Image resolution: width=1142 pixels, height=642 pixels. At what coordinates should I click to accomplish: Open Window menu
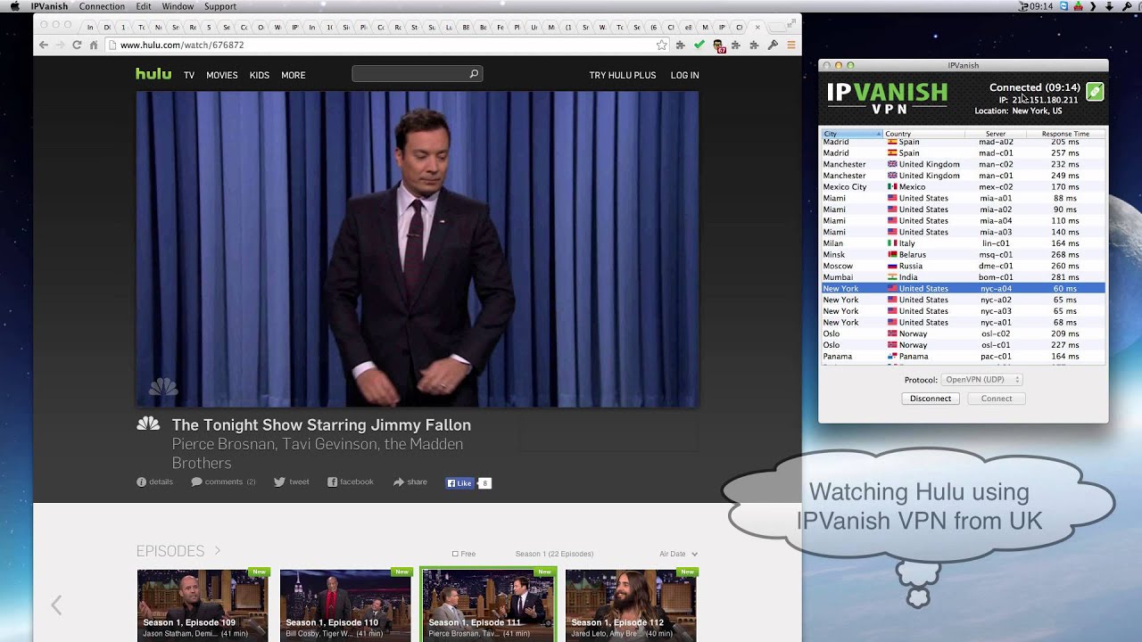point(178,6)
